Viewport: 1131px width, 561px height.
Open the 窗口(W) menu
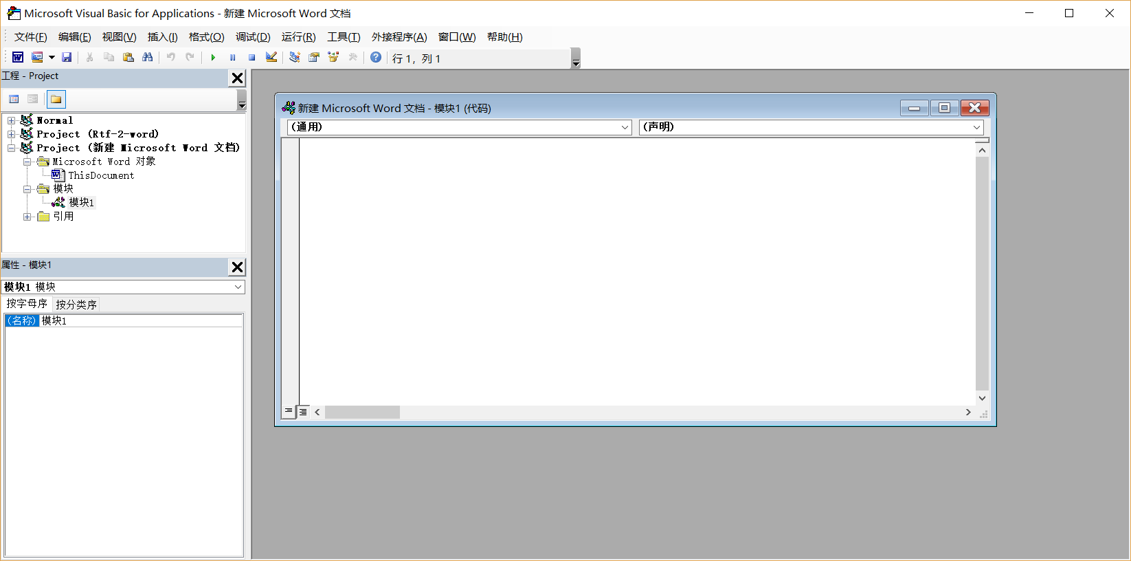(x=457, y=37)
